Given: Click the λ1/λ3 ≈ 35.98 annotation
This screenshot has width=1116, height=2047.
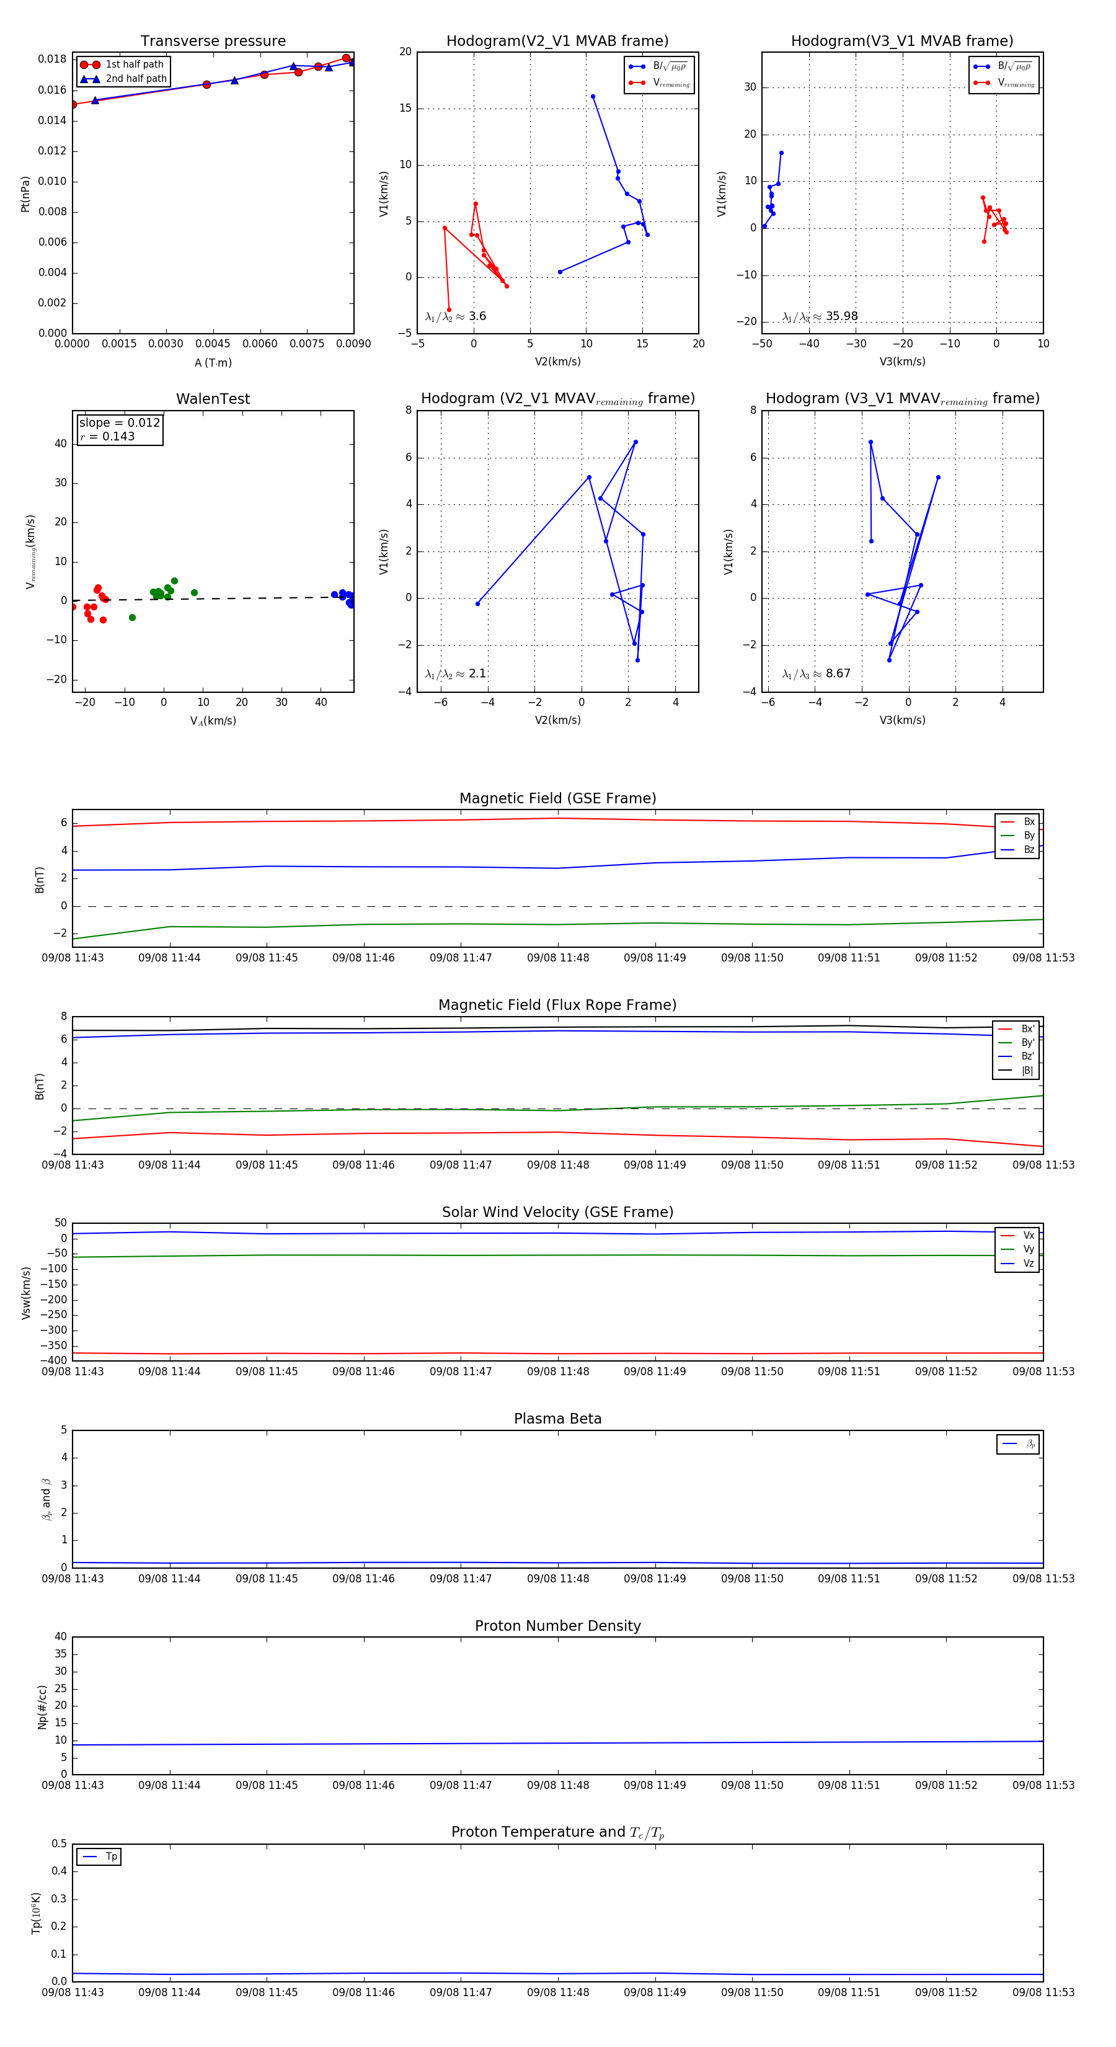Looking at the screenshot, I should point(820,316).
